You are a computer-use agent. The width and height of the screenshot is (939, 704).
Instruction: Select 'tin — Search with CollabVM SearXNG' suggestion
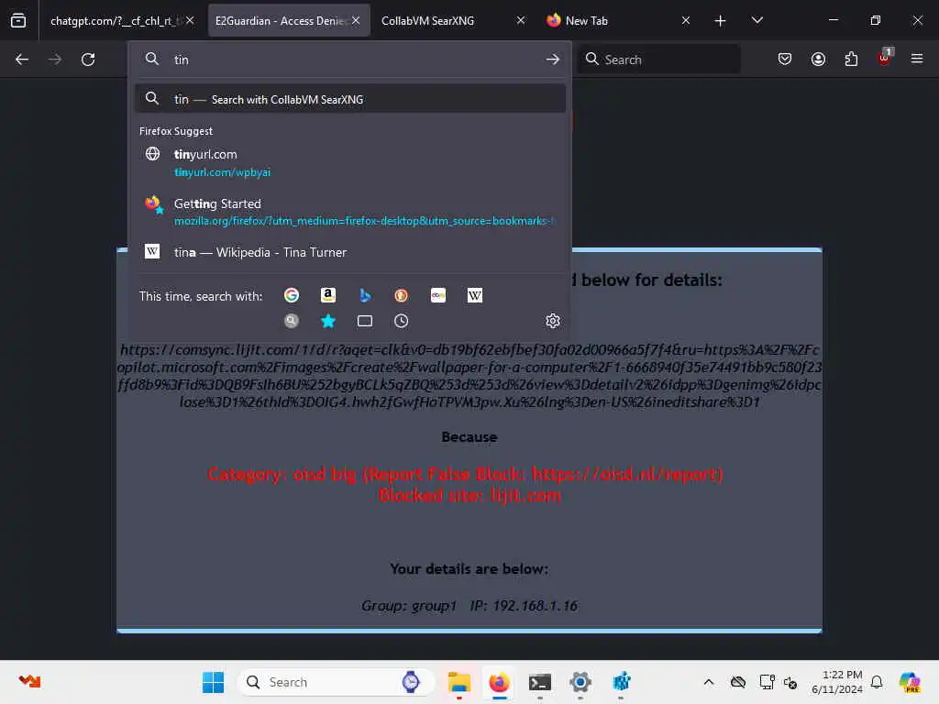(x=350, y=99)
